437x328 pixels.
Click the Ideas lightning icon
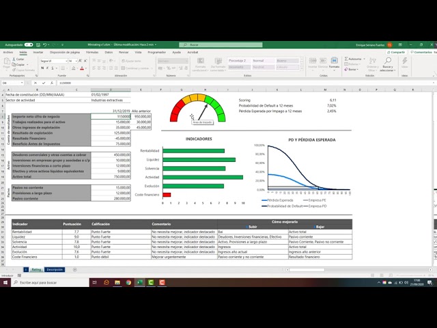tap(405, 61)
